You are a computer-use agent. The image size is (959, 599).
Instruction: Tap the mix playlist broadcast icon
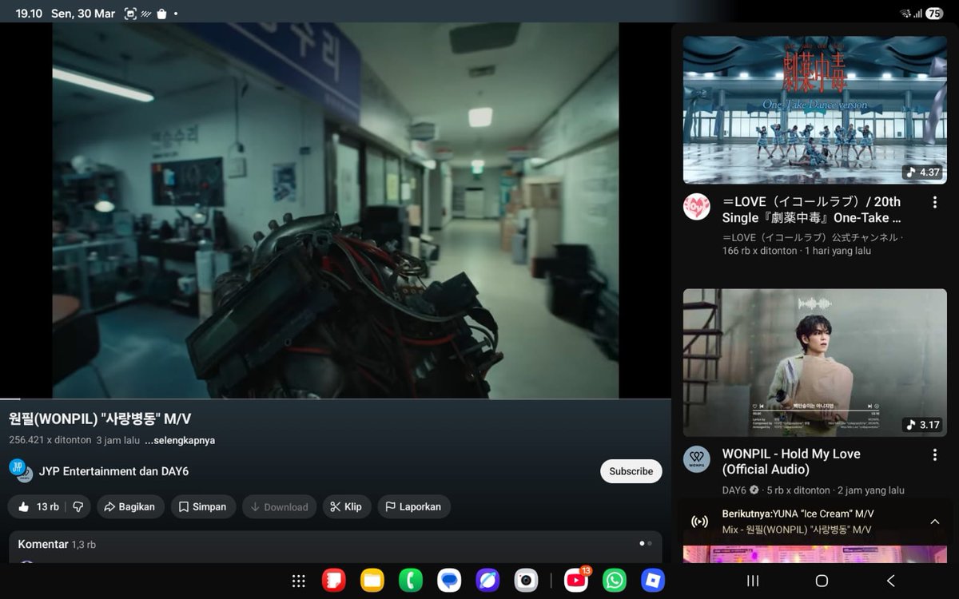click(x=699, y=522)
